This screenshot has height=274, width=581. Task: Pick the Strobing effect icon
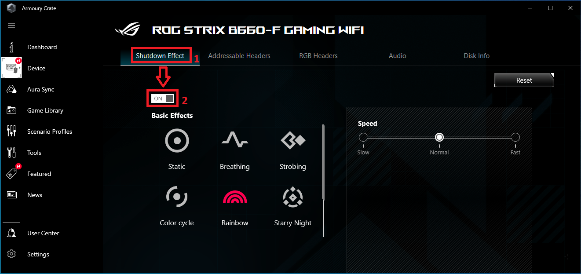click(292, 140)
